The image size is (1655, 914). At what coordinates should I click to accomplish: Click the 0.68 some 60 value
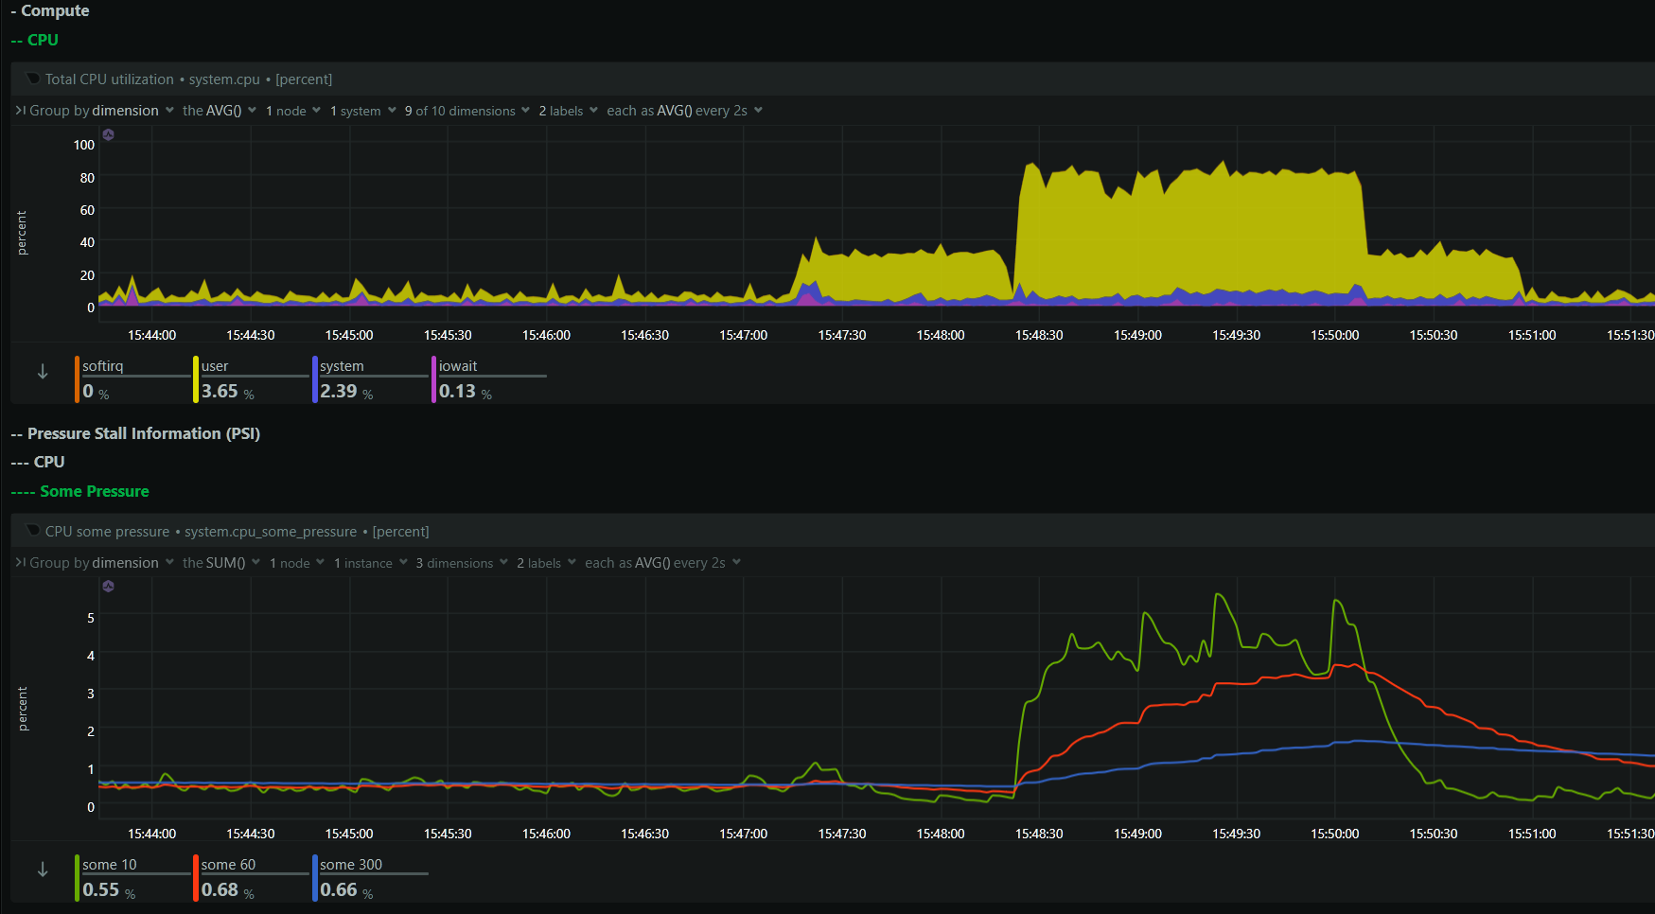point(220,889)
